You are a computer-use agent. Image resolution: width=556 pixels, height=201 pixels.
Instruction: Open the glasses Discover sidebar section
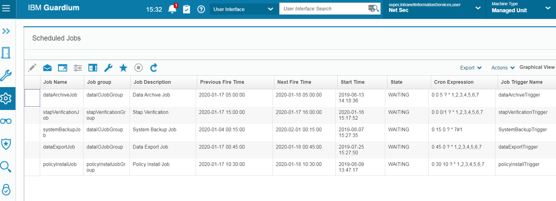pyautogui.click(x=6, y=121)
